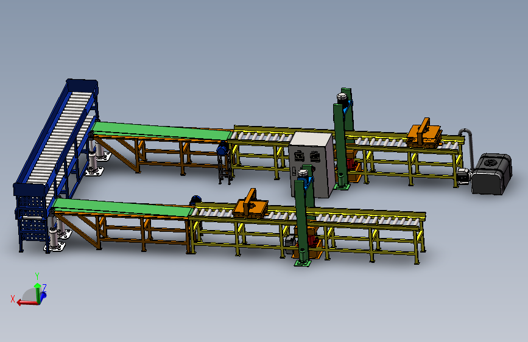Select the lower green belt conveyor surface
The image size is (528, 342).
point(122,208)
